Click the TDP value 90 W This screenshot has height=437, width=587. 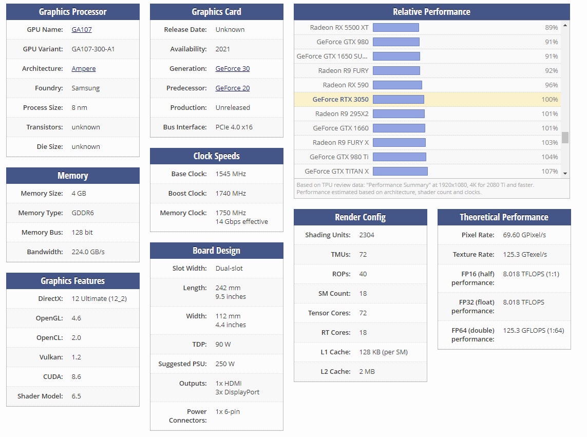pyautogui.click(x=223, y=344)
